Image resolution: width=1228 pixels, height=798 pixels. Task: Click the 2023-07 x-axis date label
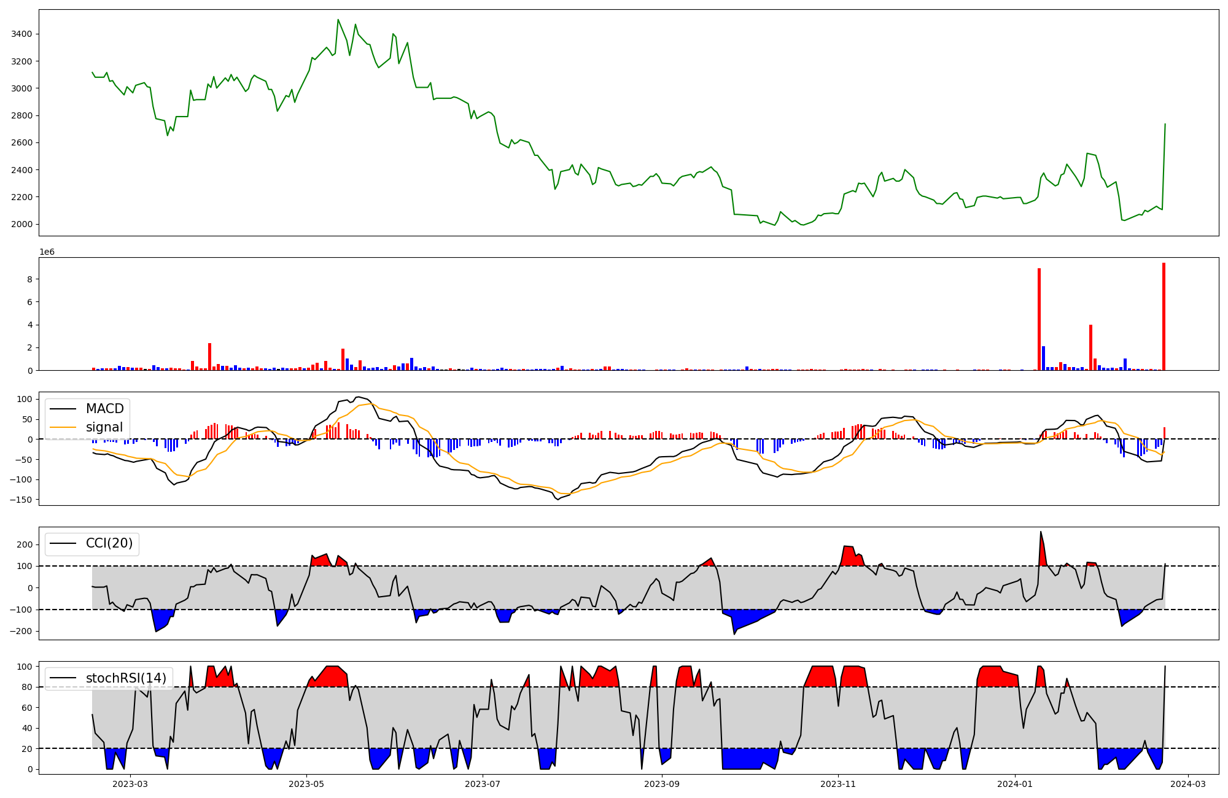pyautogui.click(x=483, y=784)
